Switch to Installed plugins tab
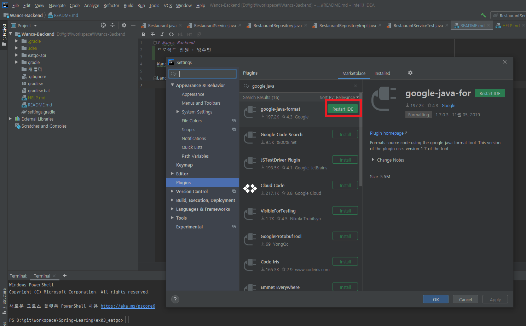 (x=382, y=73)
